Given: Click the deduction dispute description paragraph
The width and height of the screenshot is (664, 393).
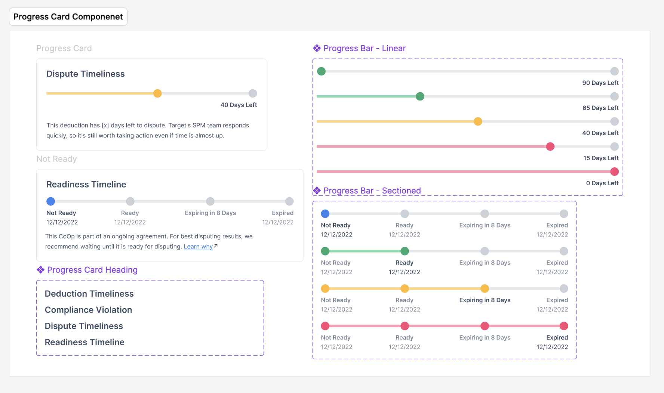Looking at the screenshot, I should (148, 130).
